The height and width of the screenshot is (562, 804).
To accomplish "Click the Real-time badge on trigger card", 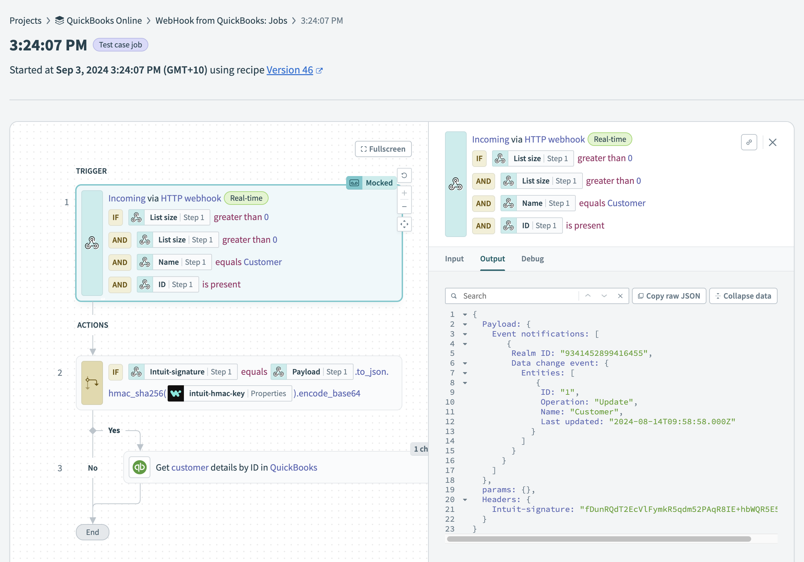I will (x=246, y=198).
